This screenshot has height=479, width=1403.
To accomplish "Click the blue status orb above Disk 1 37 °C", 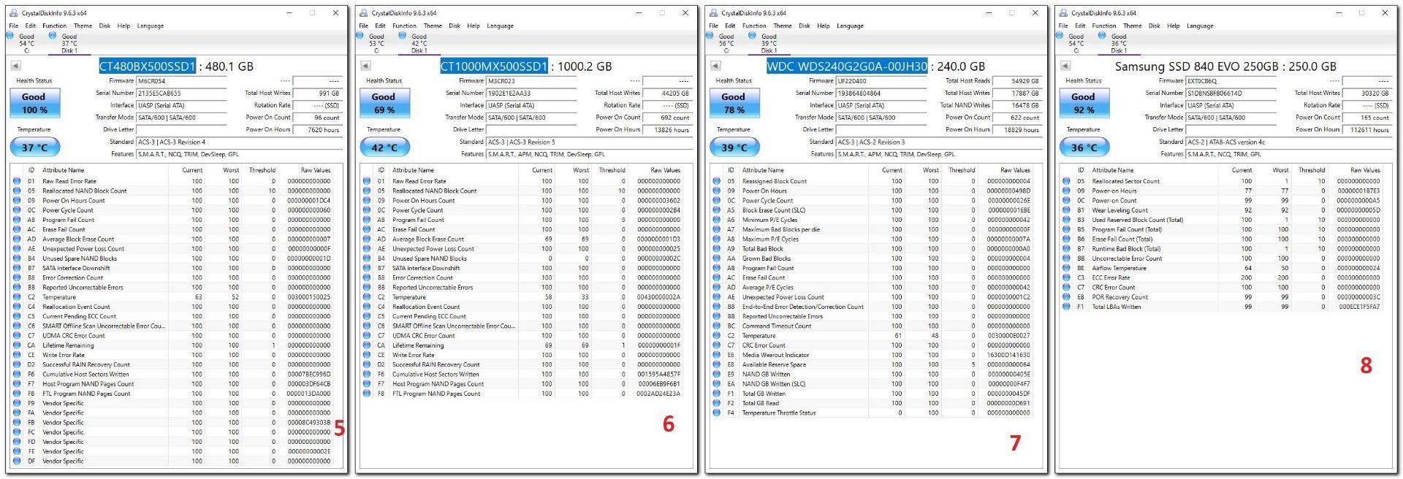I will (x=53, y=34).
